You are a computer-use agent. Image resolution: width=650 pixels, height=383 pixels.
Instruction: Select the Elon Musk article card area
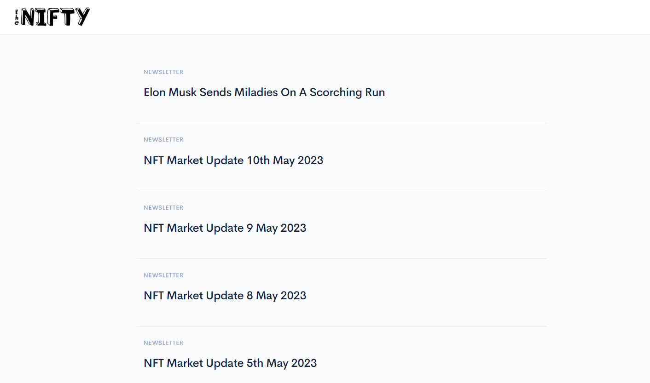342,89
